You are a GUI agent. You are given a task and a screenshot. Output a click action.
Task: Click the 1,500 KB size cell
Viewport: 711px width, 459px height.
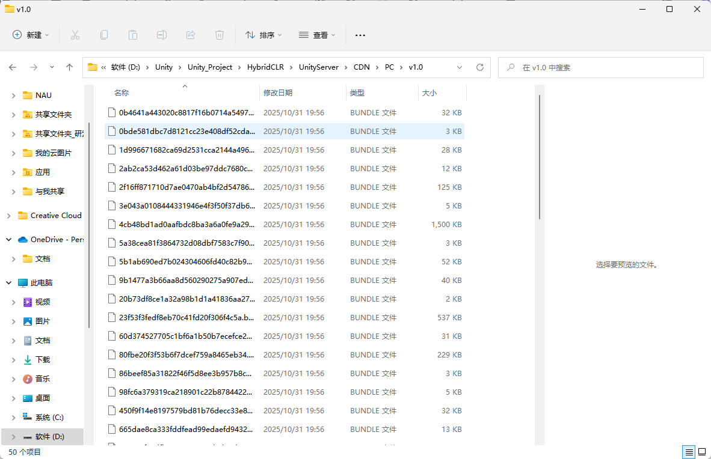[x=446, y=225]
